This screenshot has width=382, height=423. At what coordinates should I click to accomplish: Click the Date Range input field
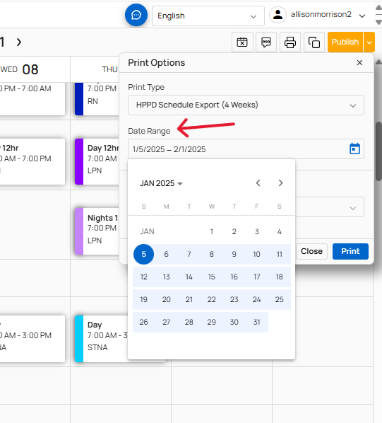tap(246, 149)
